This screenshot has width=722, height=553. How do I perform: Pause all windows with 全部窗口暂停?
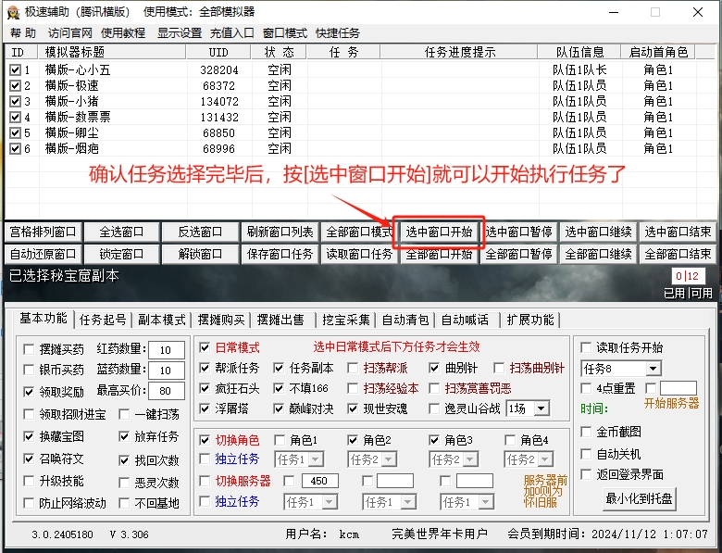click(x=519, y=254)
